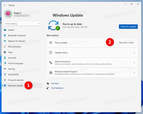
Task: Click the Personalization brush icon
Action: click(x=5, y=47)
